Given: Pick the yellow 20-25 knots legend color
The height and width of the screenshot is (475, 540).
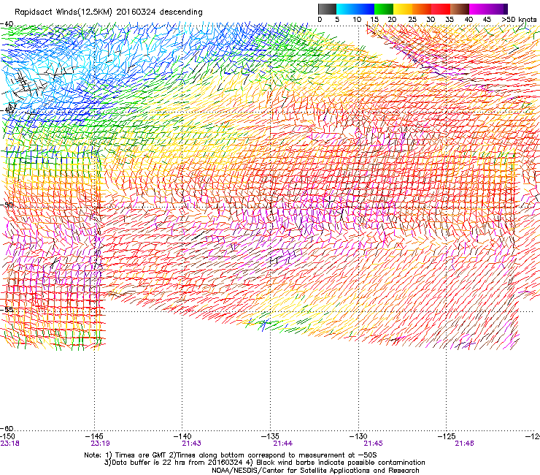Looking at the screenshot, I should (x=403, y=9).
